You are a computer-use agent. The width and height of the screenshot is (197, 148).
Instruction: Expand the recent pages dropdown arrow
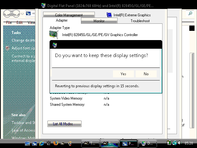22,14
